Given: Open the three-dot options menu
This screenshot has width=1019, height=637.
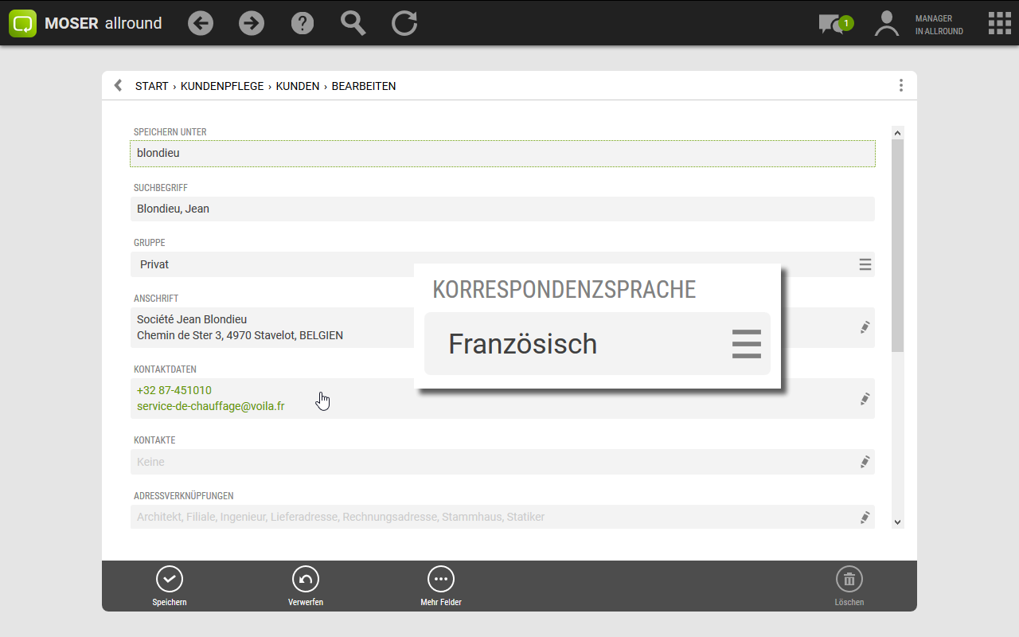Looking at the screenshot, I should (x=900, y=85).
